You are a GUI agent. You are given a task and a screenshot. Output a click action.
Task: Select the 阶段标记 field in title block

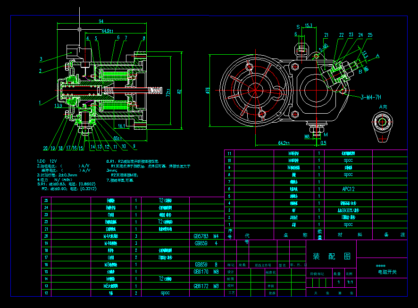point(318,273)
